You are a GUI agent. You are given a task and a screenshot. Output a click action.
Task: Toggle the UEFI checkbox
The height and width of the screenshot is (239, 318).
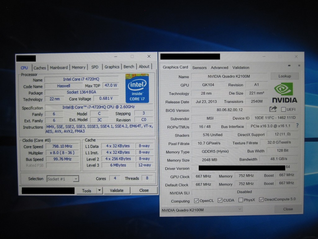point(283,109)
